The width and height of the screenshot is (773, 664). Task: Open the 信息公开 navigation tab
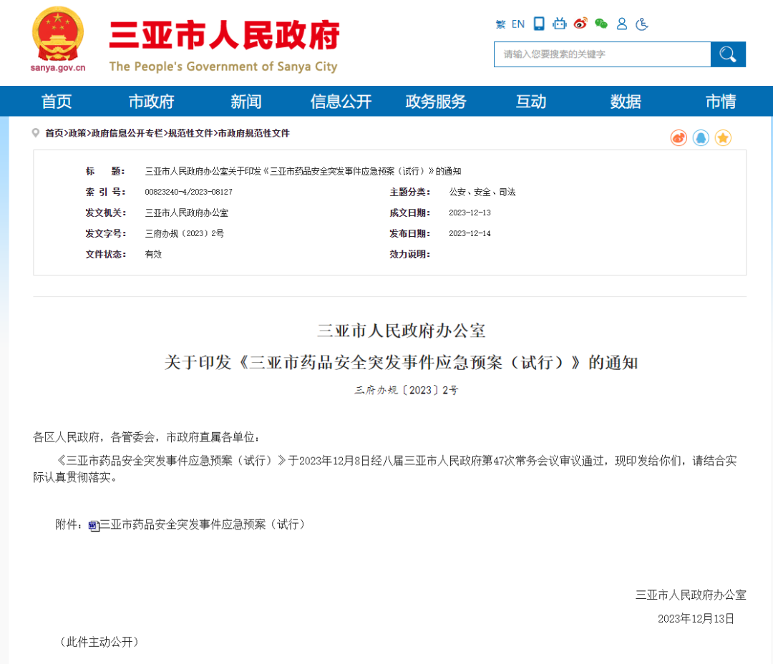341,102
